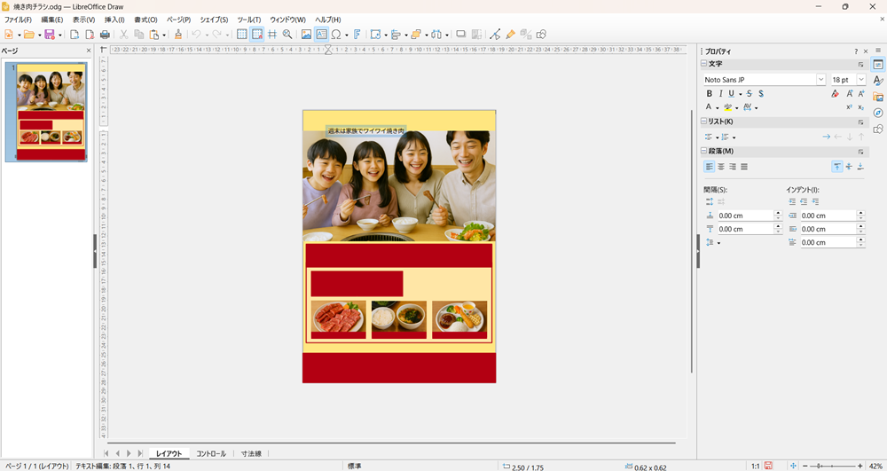Open the sidebar Shapes deck icon
The width and height of the screenshot is (887, 471).
point(878,129)
